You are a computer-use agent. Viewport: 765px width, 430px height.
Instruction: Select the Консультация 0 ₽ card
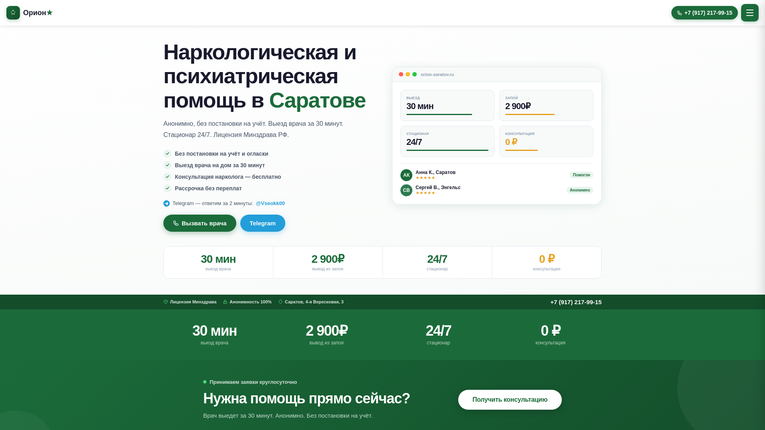(x=546, y=141)
